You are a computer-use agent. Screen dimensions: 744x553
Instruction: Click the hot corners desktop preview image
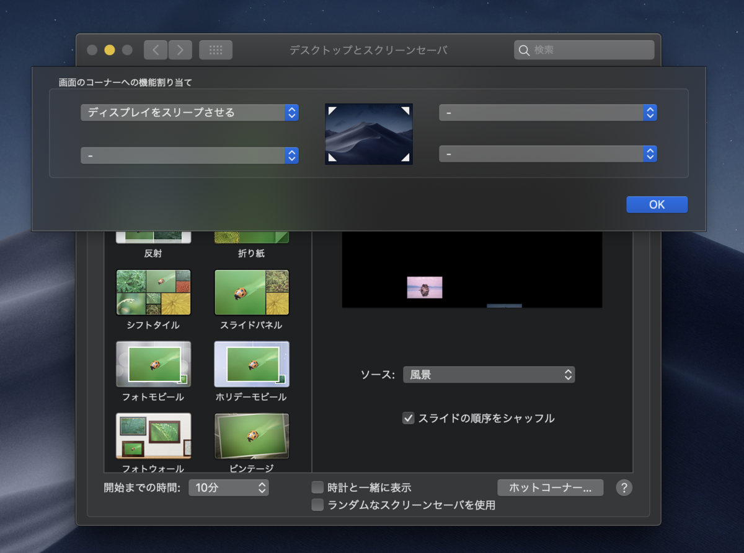click(x=369, y=134)
